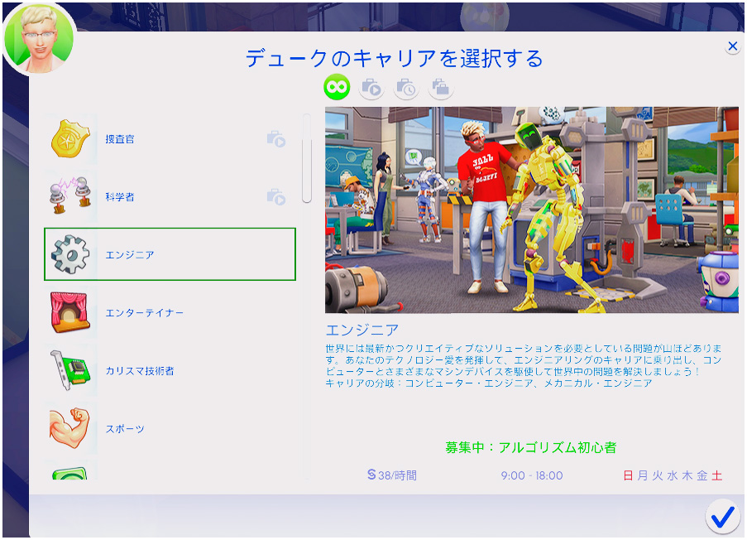747x540 pixels.
Task: Click the engineer career preview image
Action: coord(531,209)
